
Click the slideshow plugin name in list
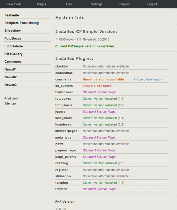click(x=63, y=176)
